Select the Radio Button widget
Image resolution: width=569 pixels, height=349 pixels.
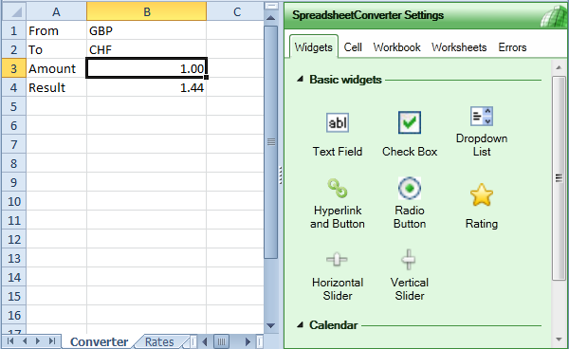[410, 189]
